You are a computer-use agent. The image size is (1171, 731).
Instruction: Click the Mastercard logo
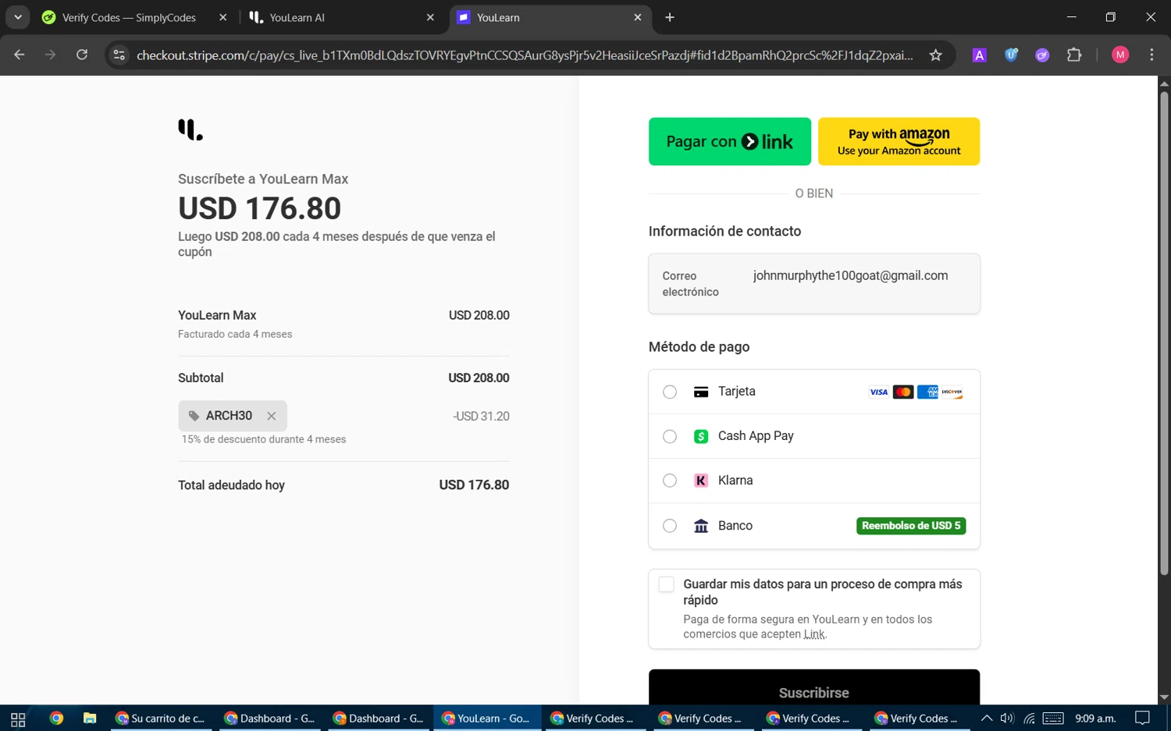(x=903, y=392)
